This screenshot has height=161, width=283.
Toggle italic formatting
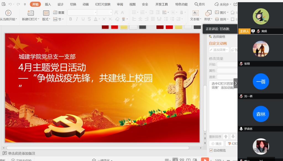[x=77, y=19]
